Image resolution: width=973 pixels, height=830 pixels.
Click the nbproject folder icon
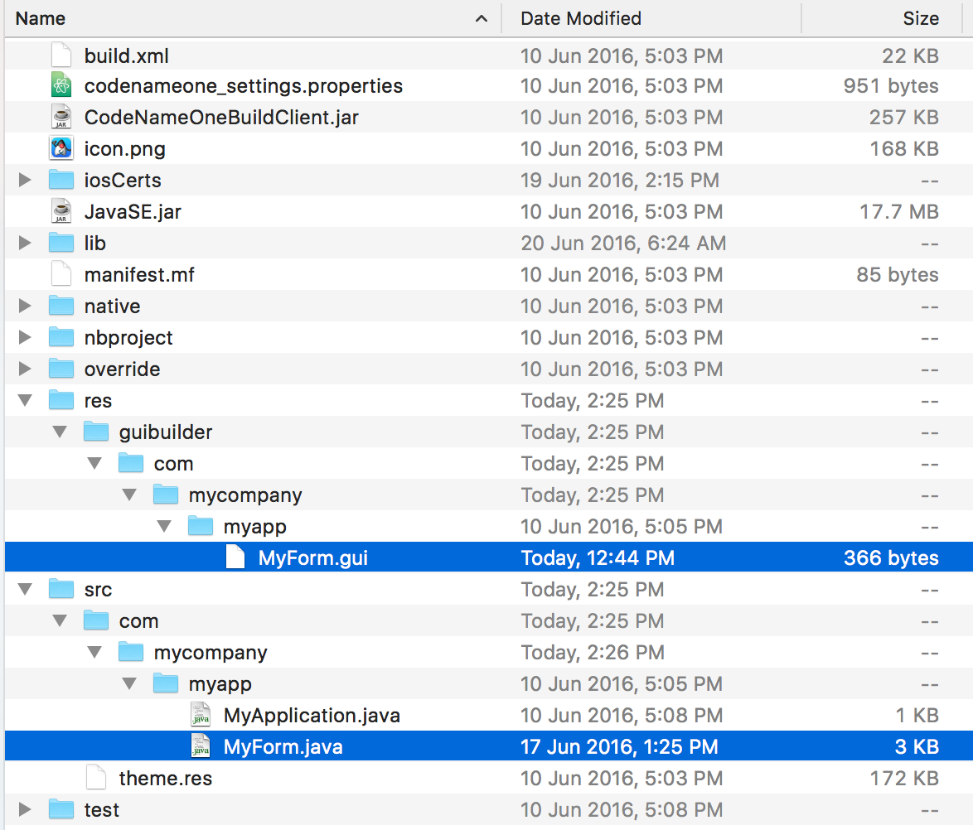tap(61, 337)
